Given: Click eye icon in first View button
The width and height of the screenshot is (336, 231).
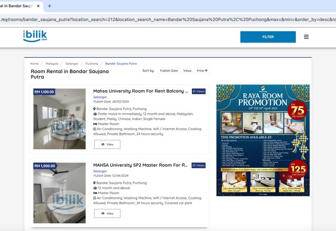Looking at the screenshot, I should click(x=102, y=144).
